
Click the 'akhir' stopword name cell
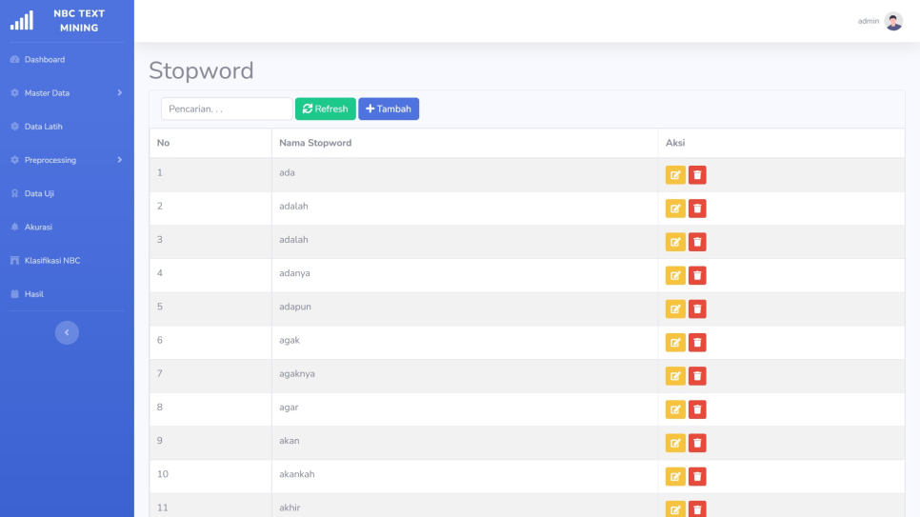(x=465, y=506)
